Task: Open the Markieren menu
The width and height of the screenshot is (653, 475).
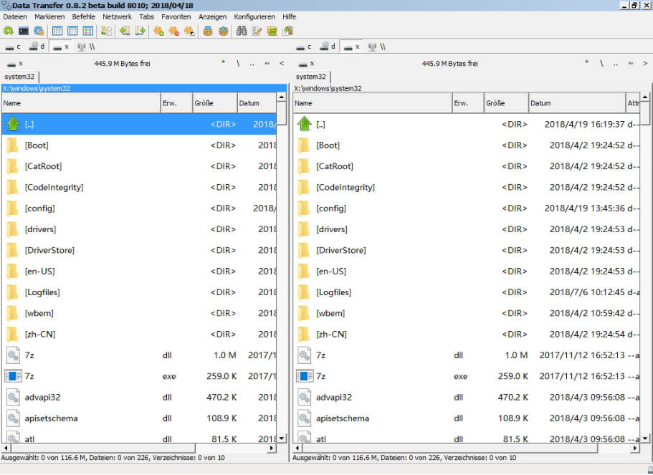Action: tap(49, 16)
